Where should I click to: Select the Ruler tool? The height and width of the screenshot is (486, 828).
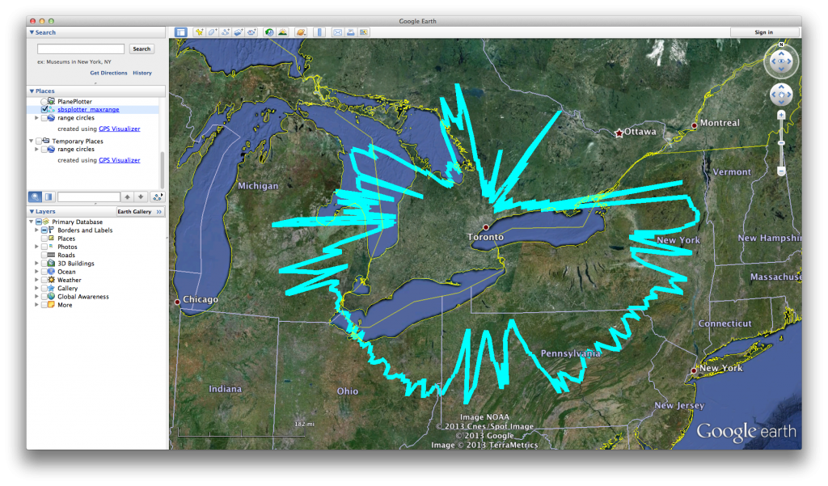point(319,32)
